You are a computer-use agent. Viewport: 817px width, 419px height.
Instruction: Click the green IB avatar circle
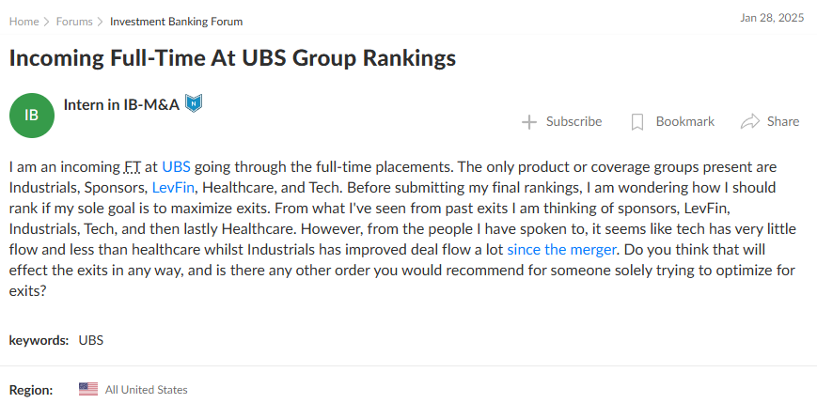coord(32,115)
